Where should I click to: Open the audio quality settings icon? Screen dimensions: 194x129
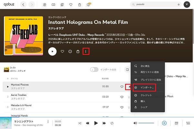coord(177,123)
